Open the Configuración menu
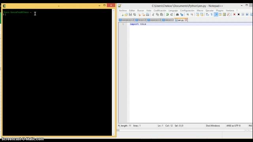253x142 pixels. [187, 11]
